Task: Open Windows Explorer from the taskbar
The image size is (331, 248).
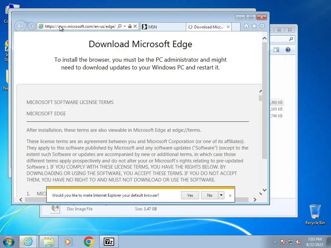Action: point(49,242)
